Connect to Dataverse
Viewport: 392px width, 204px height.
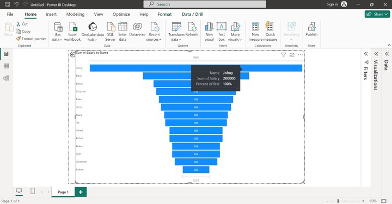(x=137, y=29)
